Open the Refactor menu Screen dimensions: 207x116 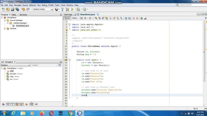(33, 5)
